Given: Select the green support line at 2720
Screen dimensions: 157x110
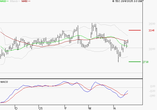Looking at the screenshot, I should [x=135, y=61].
